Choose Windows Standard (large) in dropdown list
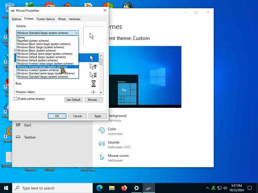The height and width of the screenshot is (193, 258). [47, 77]
